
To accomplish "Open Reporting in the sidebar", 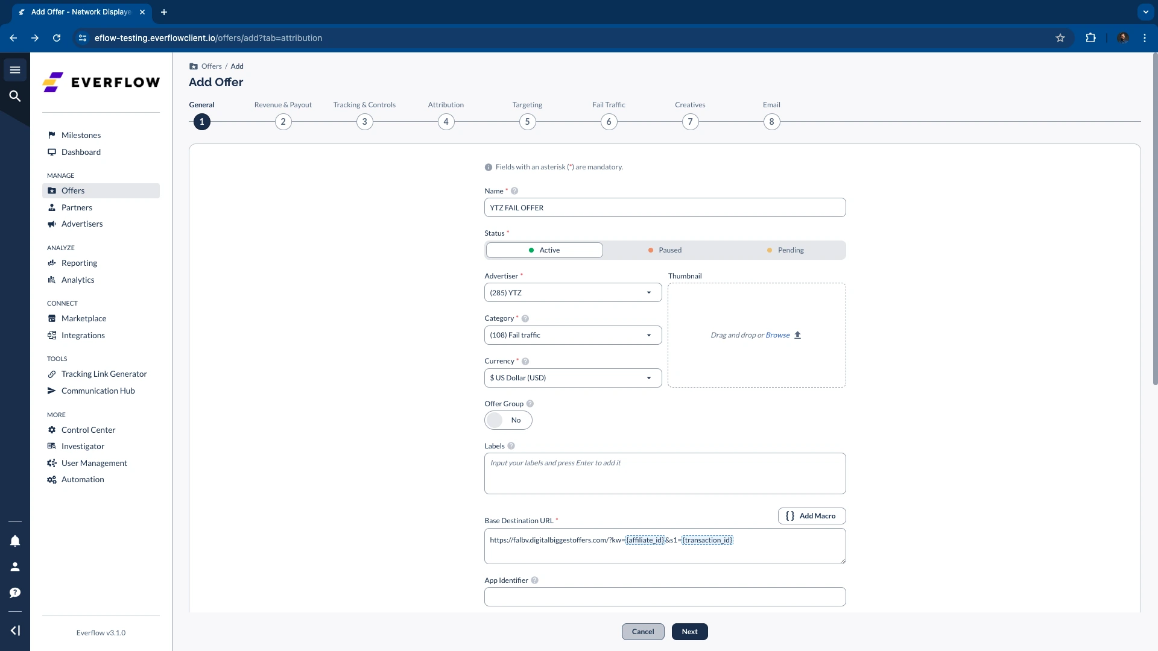I will [x=79, y=263].
